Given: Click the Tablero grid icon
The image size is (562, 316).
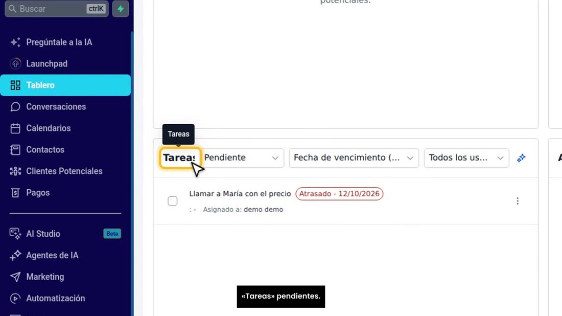Looking at the screenshot, I should click(15, 85).
